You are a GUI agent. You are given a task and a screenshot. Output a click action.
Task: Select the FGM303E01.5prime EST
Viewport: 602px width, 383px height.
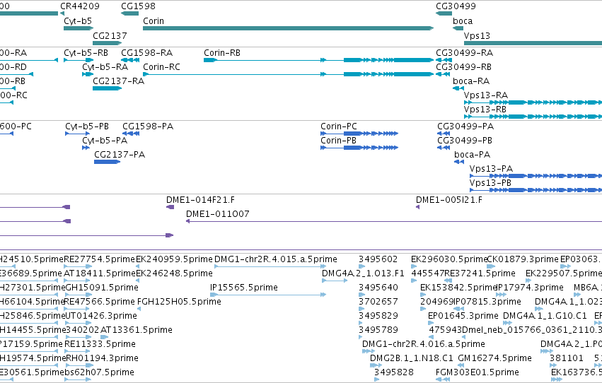[x=443, y=380]
